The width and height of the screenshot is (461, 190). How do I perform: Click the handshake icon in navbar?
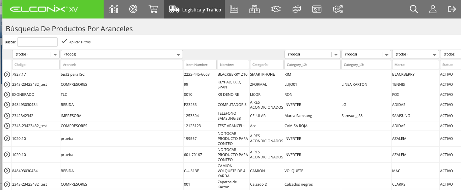point(276,9)
